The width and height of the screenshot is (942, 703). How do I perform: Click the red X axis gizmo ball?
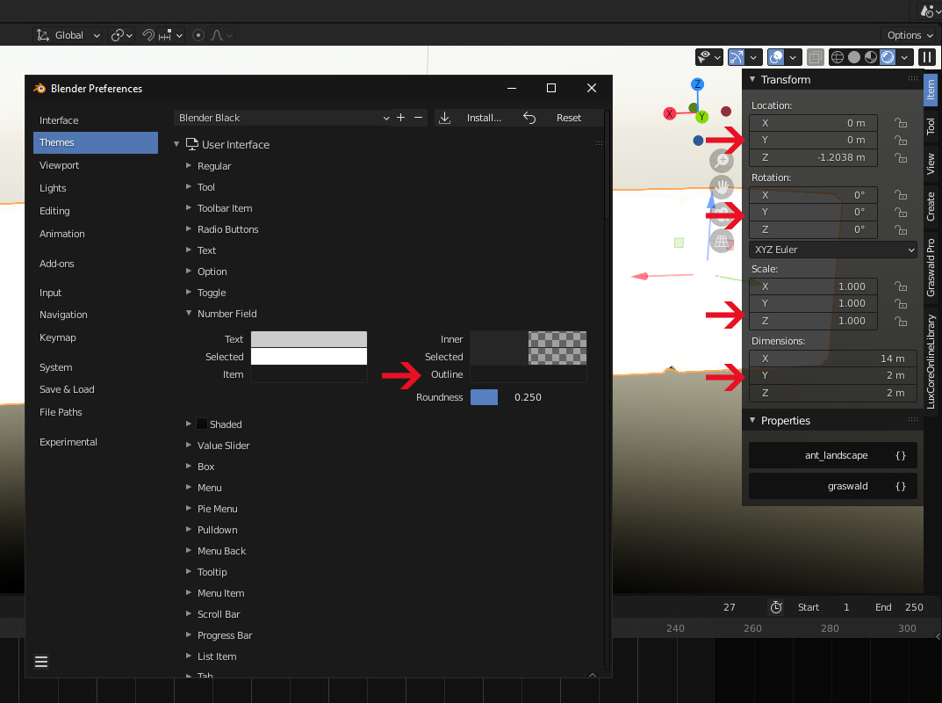(669, 113)
